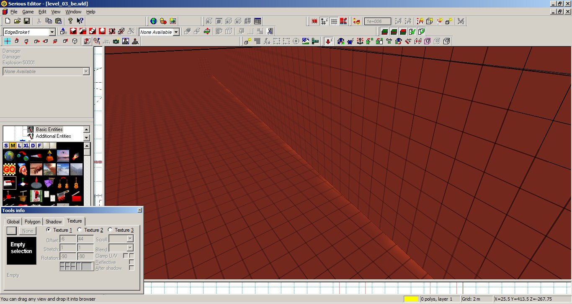572x304 pixels.
Task: Switch to the Polygon tab
Action: point(32,222)
